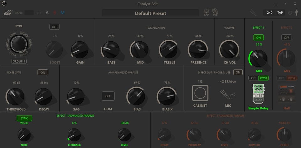Open the PRE footswitch icon

click(x=215, y=13)
